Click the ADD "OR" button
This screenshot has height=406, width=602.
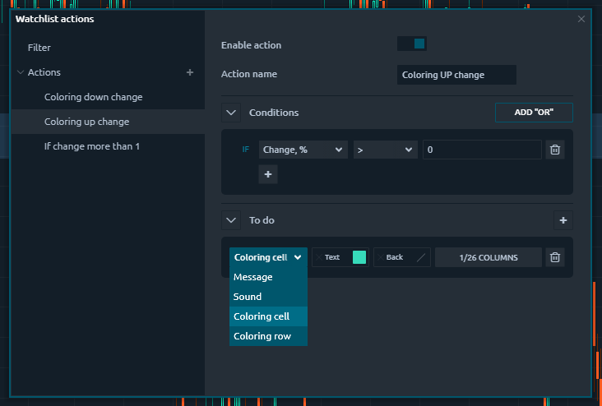pyautogui.click(x=534, y=113)
